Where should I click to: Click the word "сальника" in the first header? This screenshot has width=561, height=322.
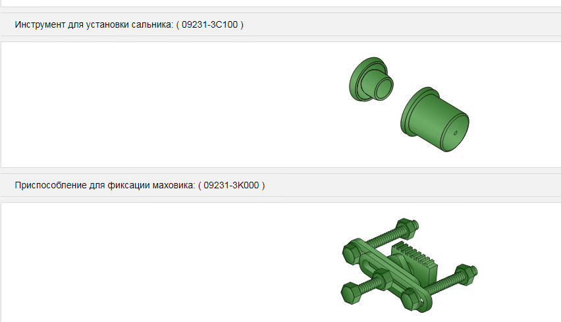point(152,24)
